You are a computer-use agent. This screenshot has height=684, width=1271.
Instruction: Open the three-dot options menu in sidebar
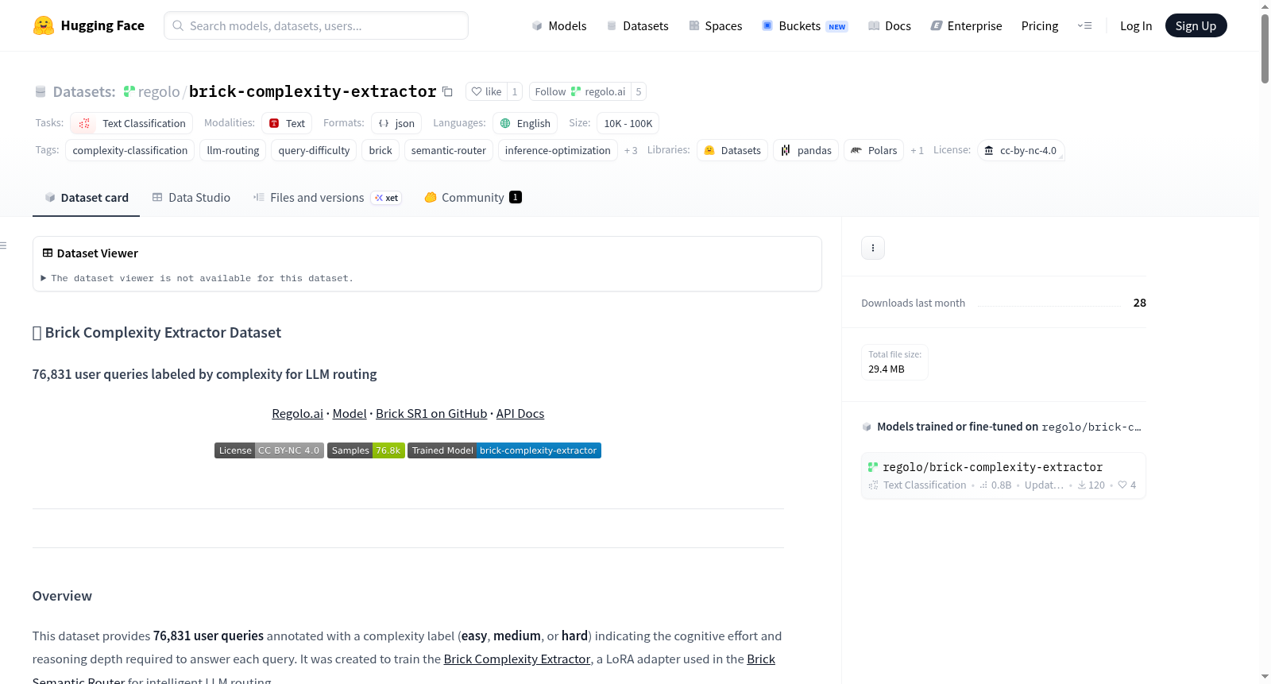pyautogui.click(x=873, y=248)
